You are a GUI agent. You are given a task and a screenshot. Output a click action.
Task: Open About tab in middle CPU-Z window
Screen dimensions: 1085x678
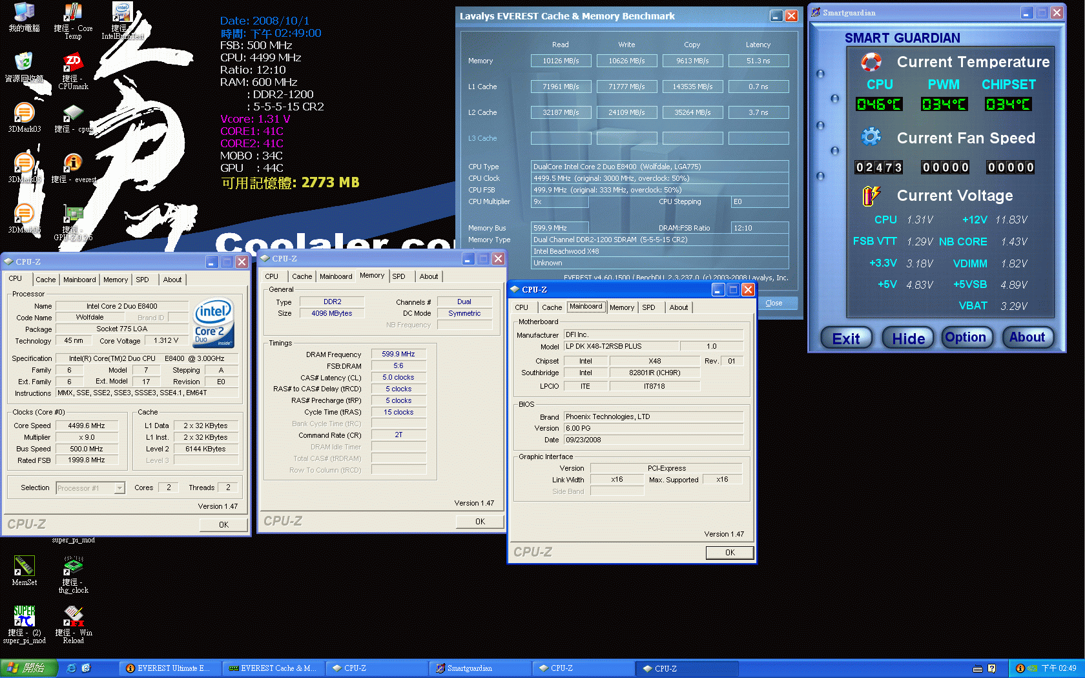pos(429,276)
